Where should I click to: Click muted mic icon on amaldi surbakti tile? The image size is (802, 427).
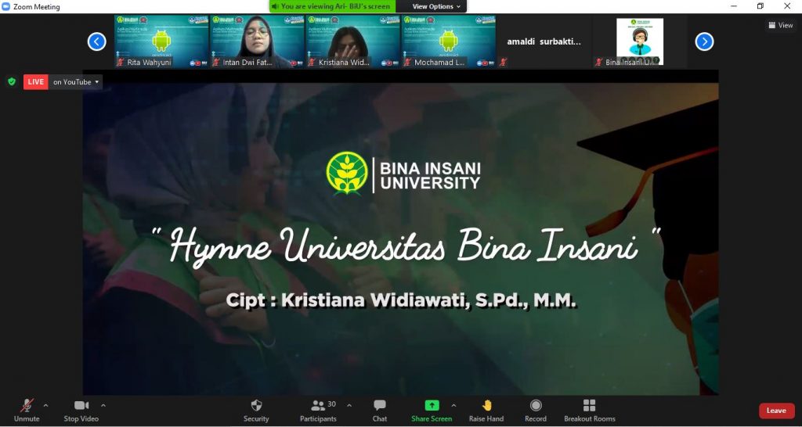pyautogui.click(x=504, y=63)
